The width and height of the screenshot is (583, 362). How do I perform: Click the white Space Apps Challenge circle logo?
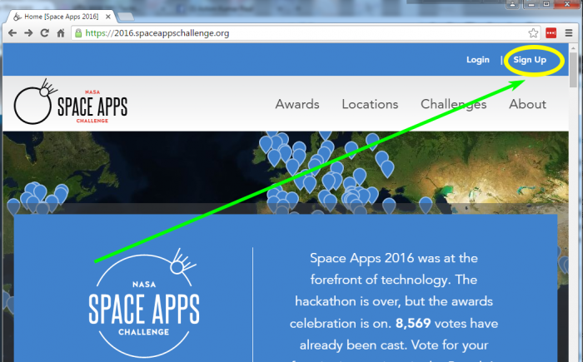(x=144, y=303)
